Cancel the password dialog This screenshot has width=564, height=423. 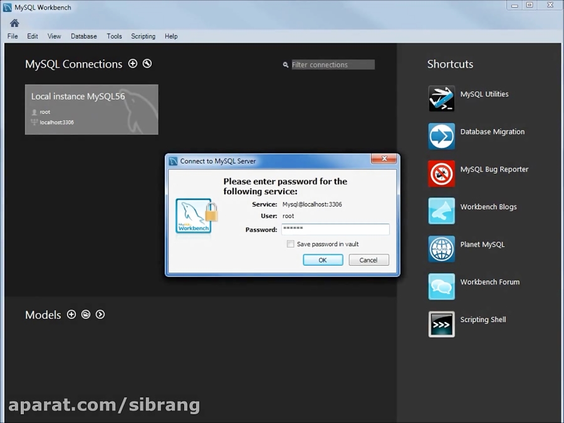[368, 259]
